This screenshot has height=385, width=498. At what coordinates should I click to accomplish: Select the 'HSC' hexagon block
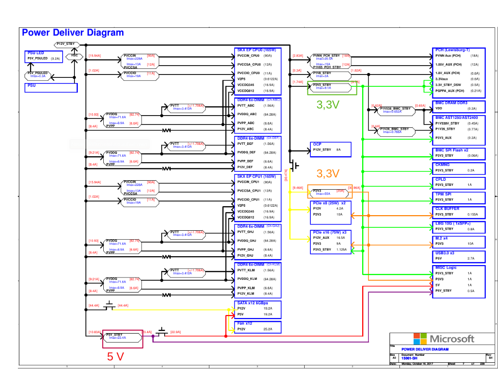pyautogui.click(x=75, y=57)
